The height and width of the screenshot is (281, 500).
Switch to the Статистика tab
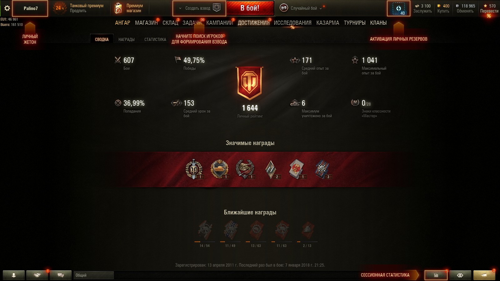coord(155,39)
